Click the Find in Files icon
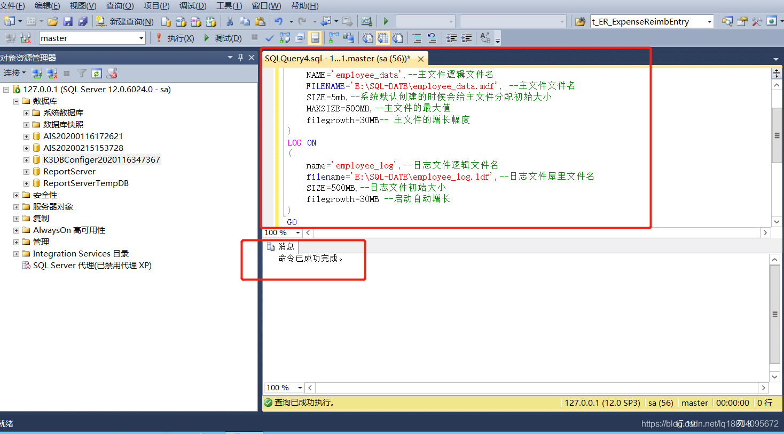This screenshot has height=434, width=784. click(580, 21)
